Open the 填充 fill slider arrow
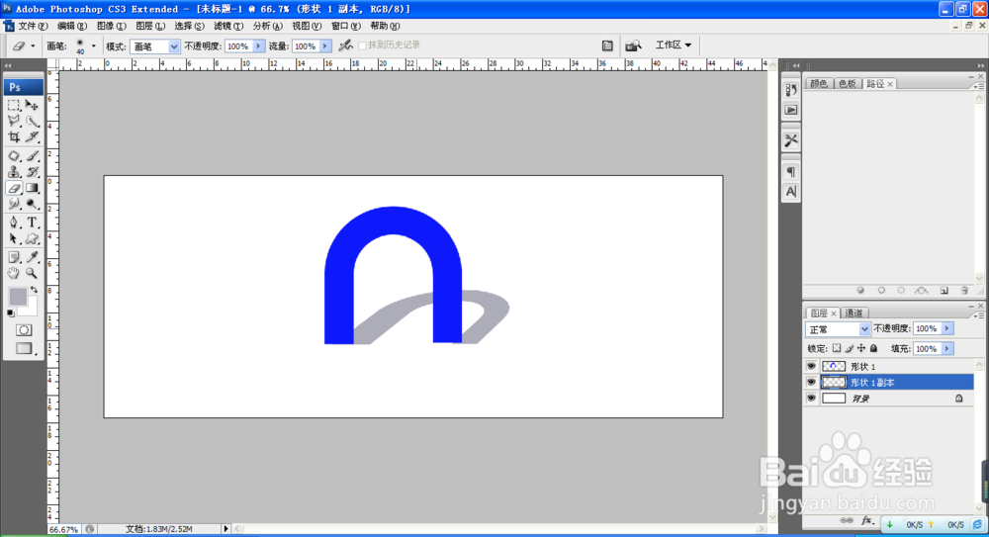The width and height of the screenshot is (989, 537). tap(946, 349)
